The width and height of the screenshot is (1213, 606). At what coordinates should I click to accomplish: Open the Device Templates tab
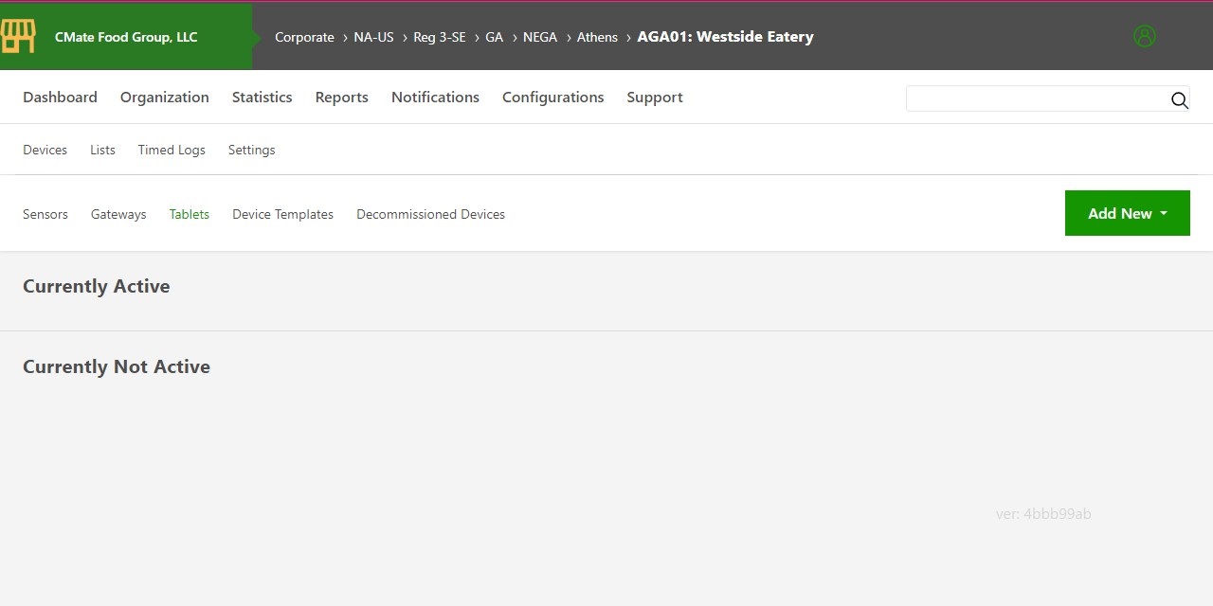tap(282, 214)
